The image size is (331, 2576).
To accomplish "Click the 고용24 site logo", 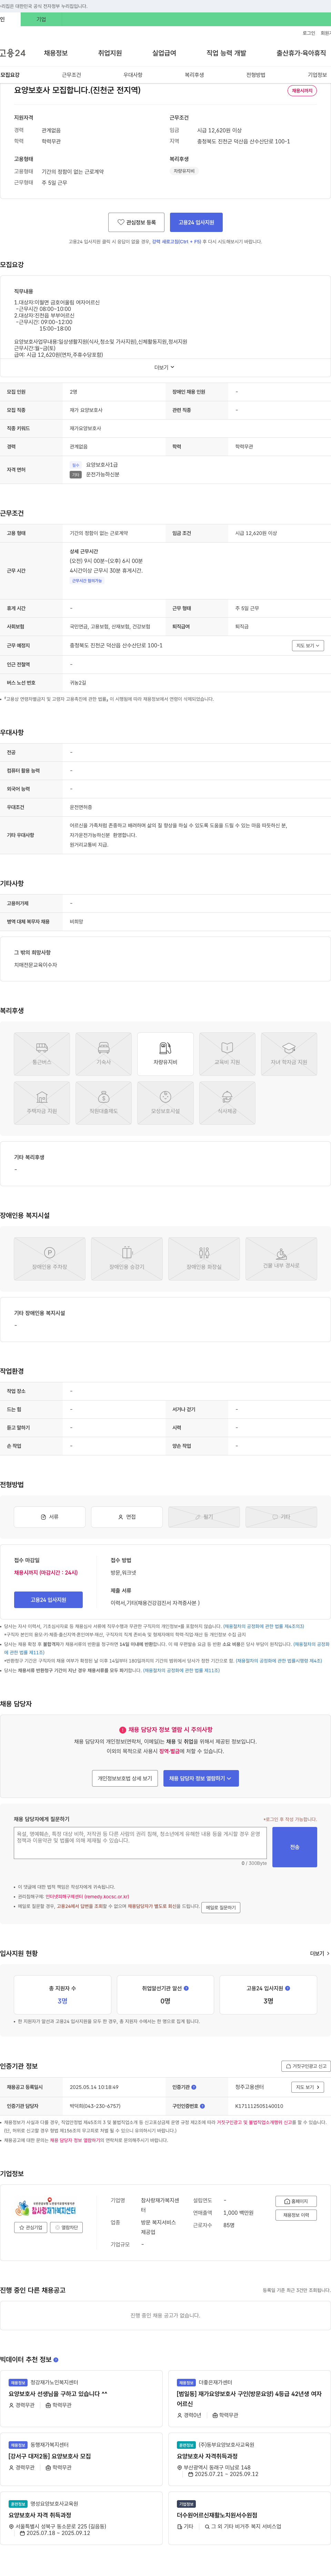I will tap(13, 53).
